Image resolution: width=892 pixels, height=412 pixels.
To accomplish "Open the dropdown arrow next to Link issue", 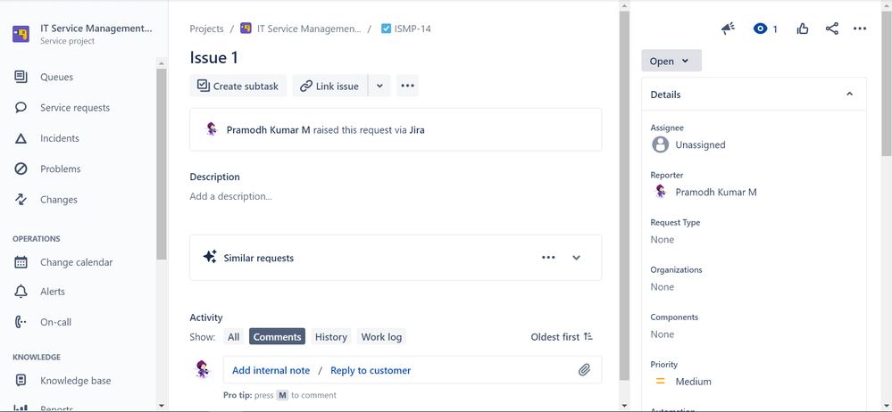I will (x=379, y=86).
